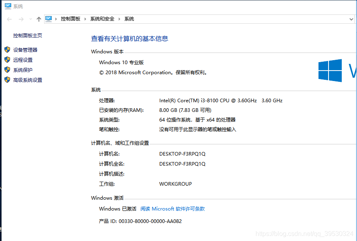Click the 工作组: label

[107, 184]
